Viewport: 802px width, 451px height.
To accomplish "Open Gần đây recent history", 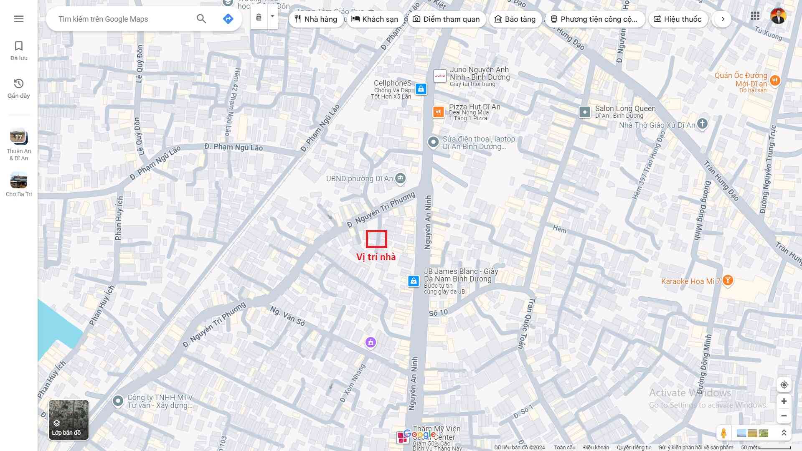I will [x=19, y=88].
